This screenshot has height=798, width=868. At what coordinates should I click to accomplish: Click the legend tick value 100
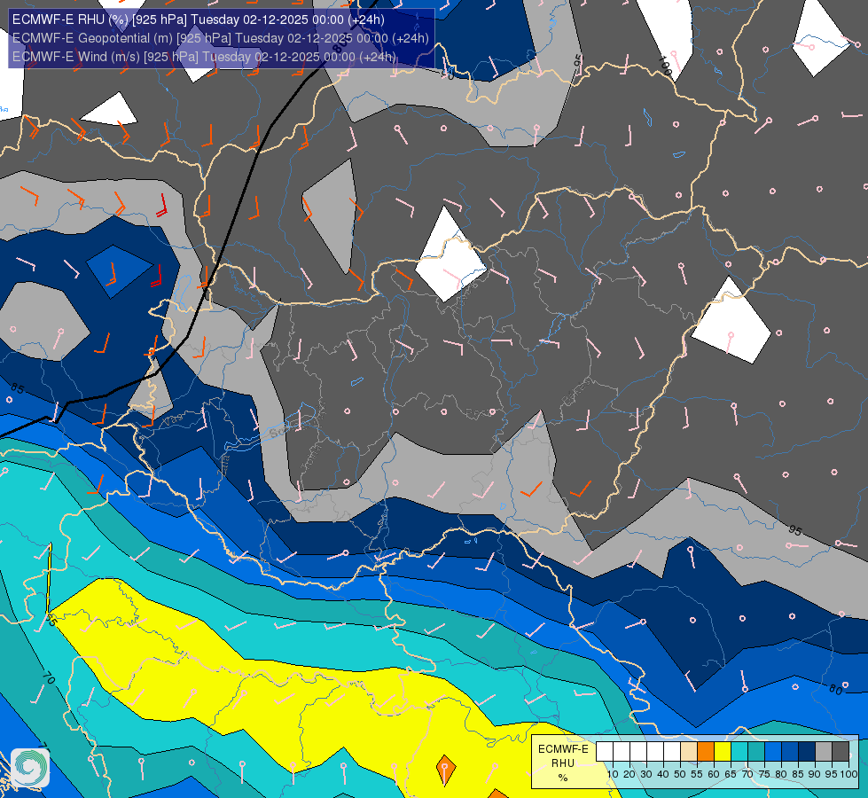[849, 774]
